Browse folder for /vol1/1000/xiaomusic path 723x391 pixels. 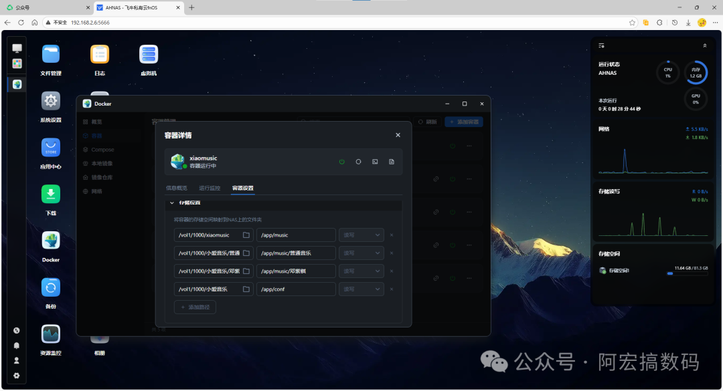pyautogui.click(x=246, y=235)
